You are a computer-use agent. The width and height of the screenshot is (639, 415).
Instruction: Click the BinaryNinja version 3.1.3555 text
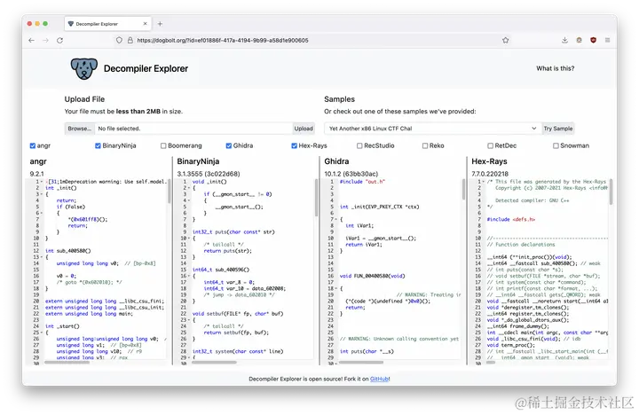209,174
